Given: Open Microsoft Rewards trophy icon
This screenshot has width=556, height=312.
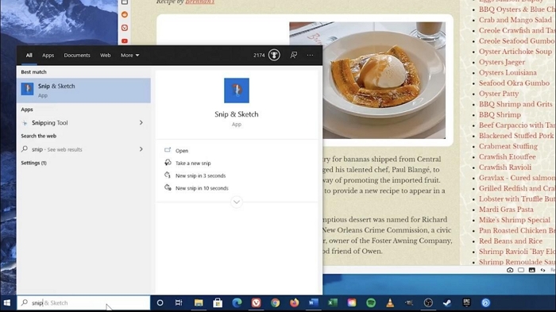Looking at the screenshot, I should (x=274, y=55).
